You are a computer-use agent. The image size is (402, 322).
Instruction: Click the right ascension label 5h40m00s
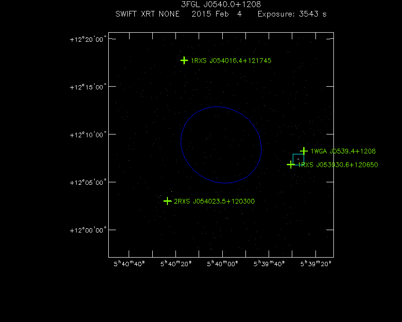point(222,264)
